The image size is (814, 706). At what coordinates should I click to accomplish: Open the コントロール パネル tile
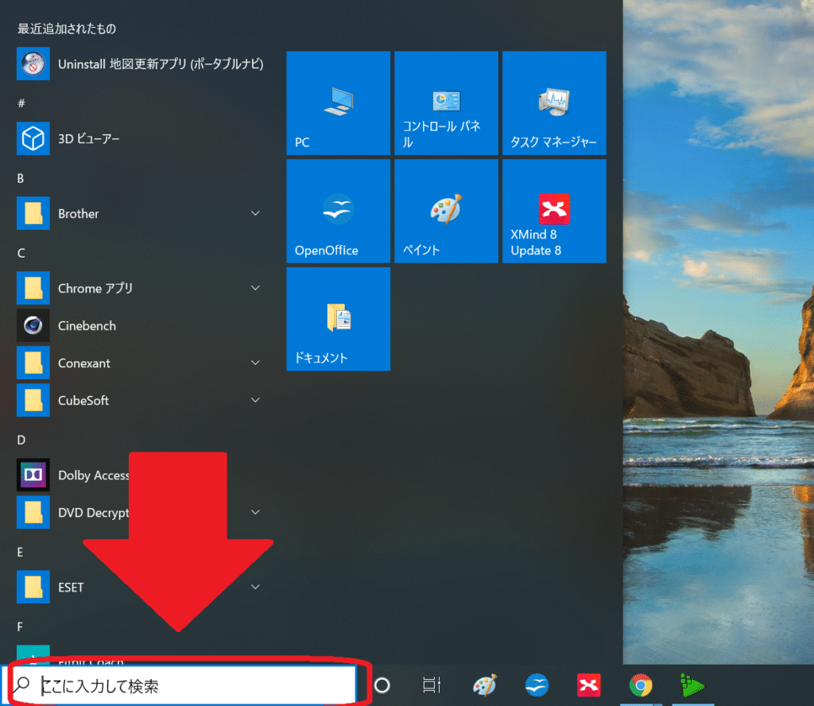[446, 103]
